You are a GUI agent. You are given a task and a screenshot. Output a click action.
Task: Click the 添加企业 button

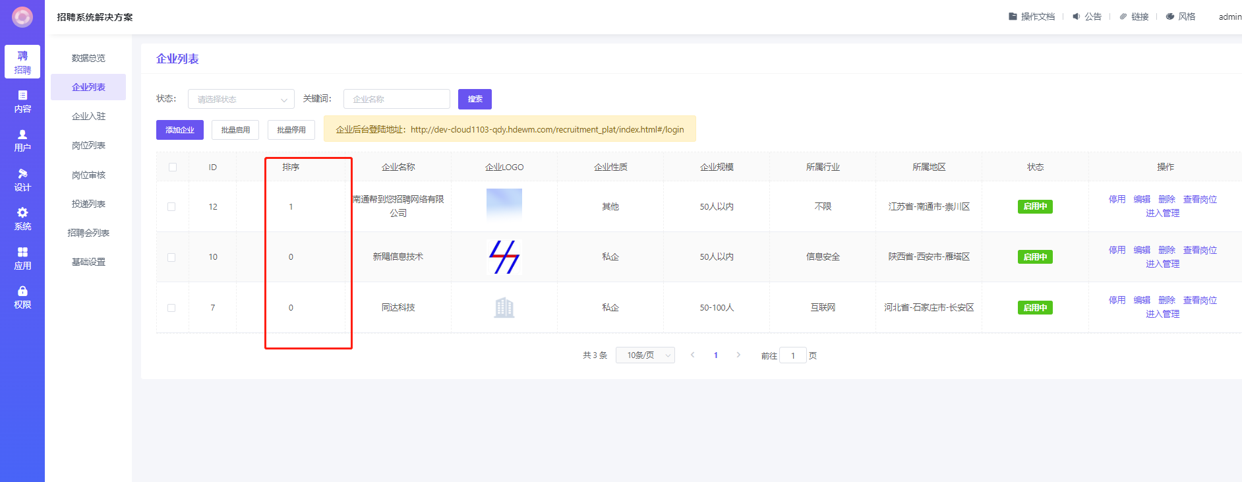click(180, 130)
